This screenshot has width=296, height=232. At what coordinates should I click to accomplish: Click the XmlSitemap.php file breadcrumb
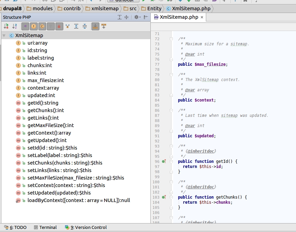tap(188, 9)
